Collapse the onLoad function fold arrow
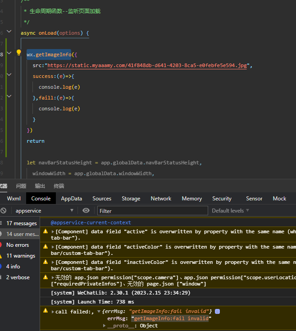 [10, 33]
